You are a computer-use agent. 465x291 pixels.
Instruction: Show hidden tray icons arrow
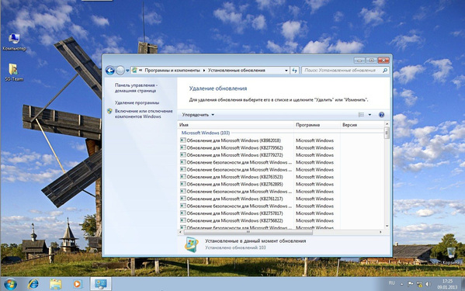click(401, 284)
